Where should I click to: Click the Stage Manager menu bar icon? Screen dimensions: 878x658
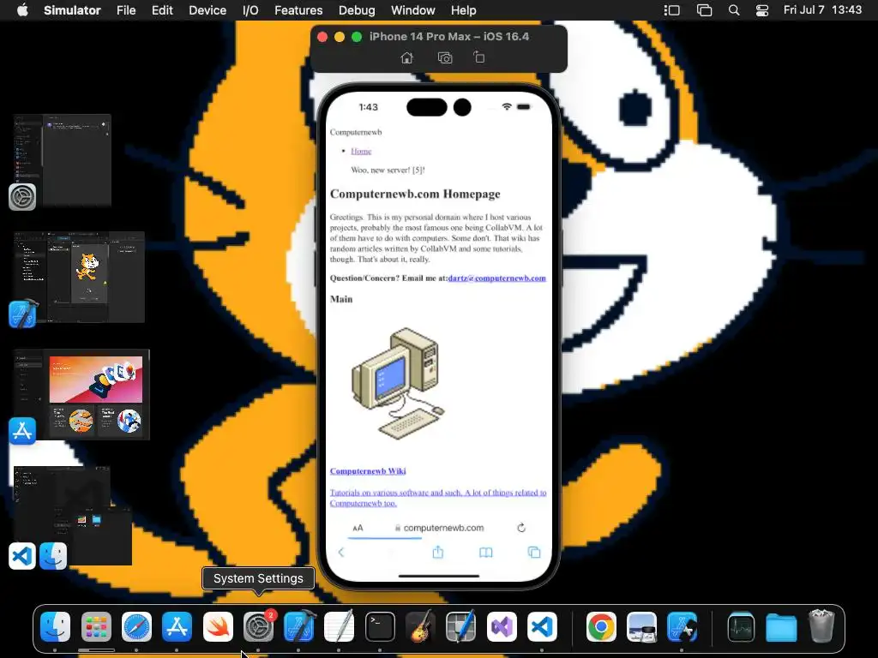click(x=671, y=10)
